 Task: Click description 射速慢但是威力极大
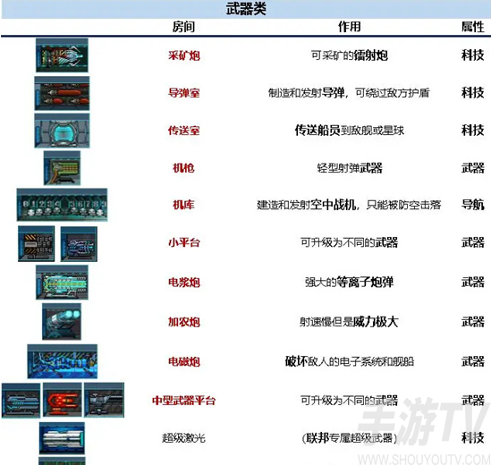(349, 322)
